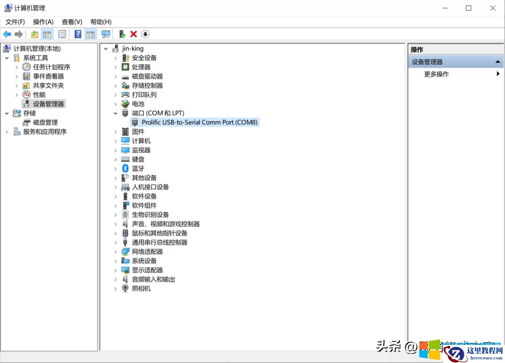Viewport: 505px width, 363px height.
Task: Click the gray Forward arrow toolbar icon
Action: 19,34
